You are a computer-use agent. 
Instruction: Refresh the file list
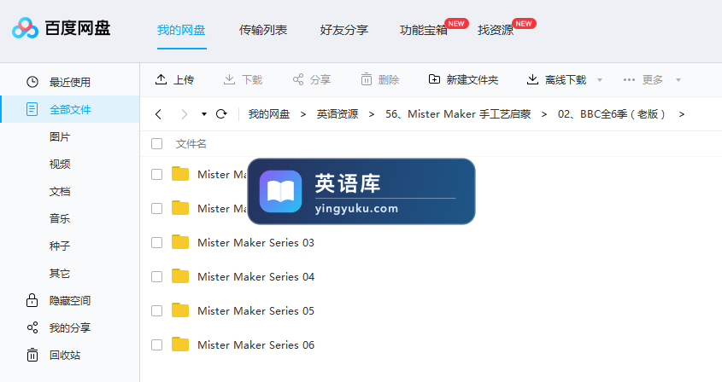(221, 113)
